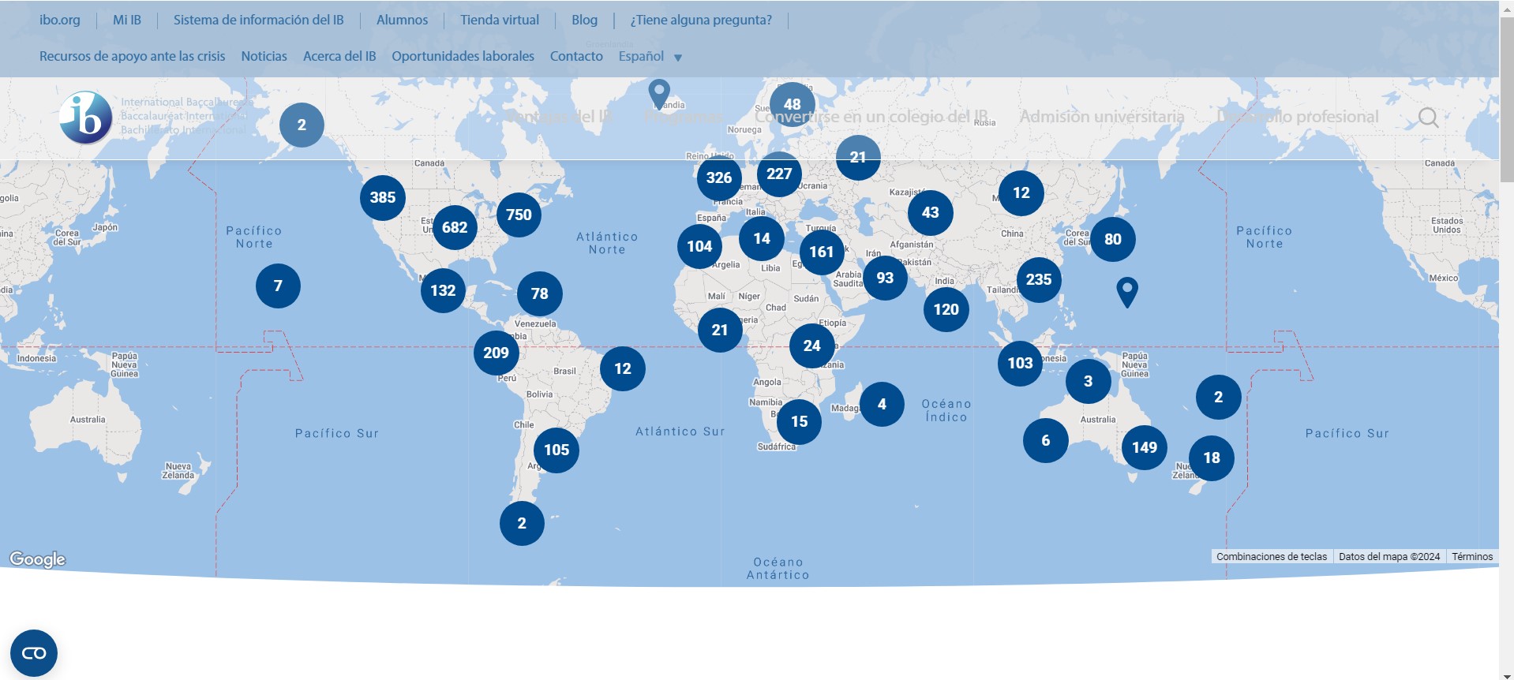
Task: Click the Combinaciones de teclas button
Action: tap(1271, 556)
